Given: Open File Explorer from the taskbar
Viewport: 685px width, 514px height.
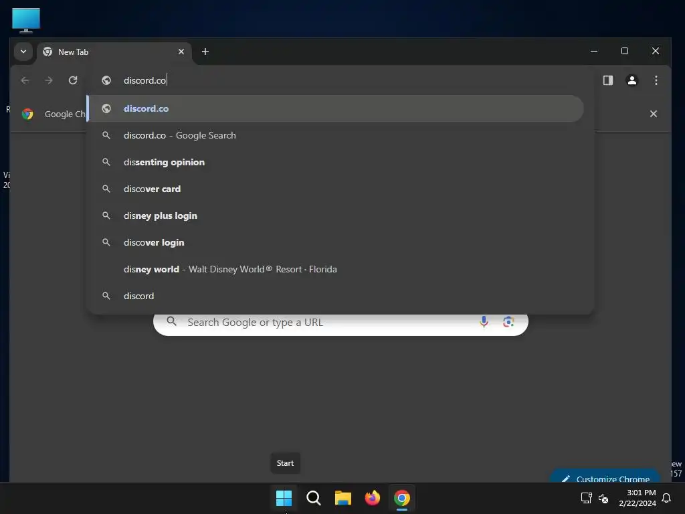Looking at the screenshot, I should pyautogui.click(x=343, y=498).
